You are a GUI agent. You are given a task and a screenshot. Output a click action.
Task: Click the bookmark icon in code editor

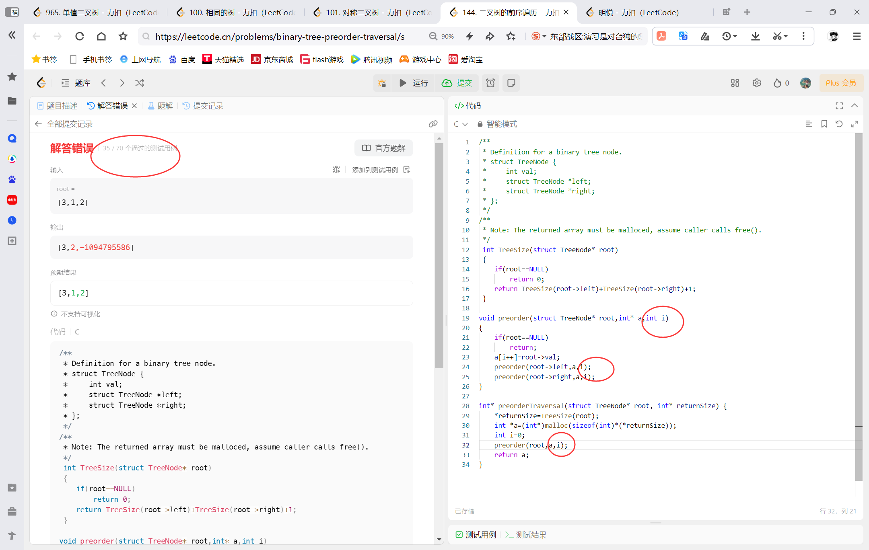click(824, 124)
